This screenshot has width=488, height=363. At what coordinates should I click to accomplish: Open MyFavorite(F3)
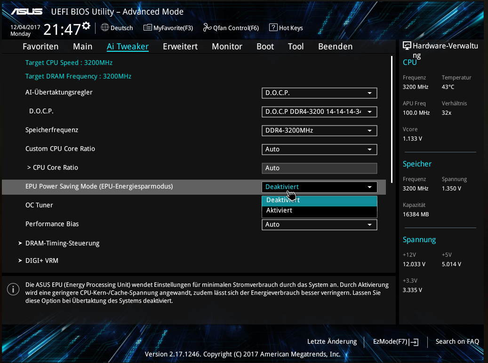click(168, 28)
